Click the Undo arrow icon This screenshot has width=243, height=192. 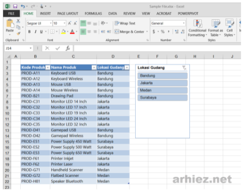click(x=23, y=6)
